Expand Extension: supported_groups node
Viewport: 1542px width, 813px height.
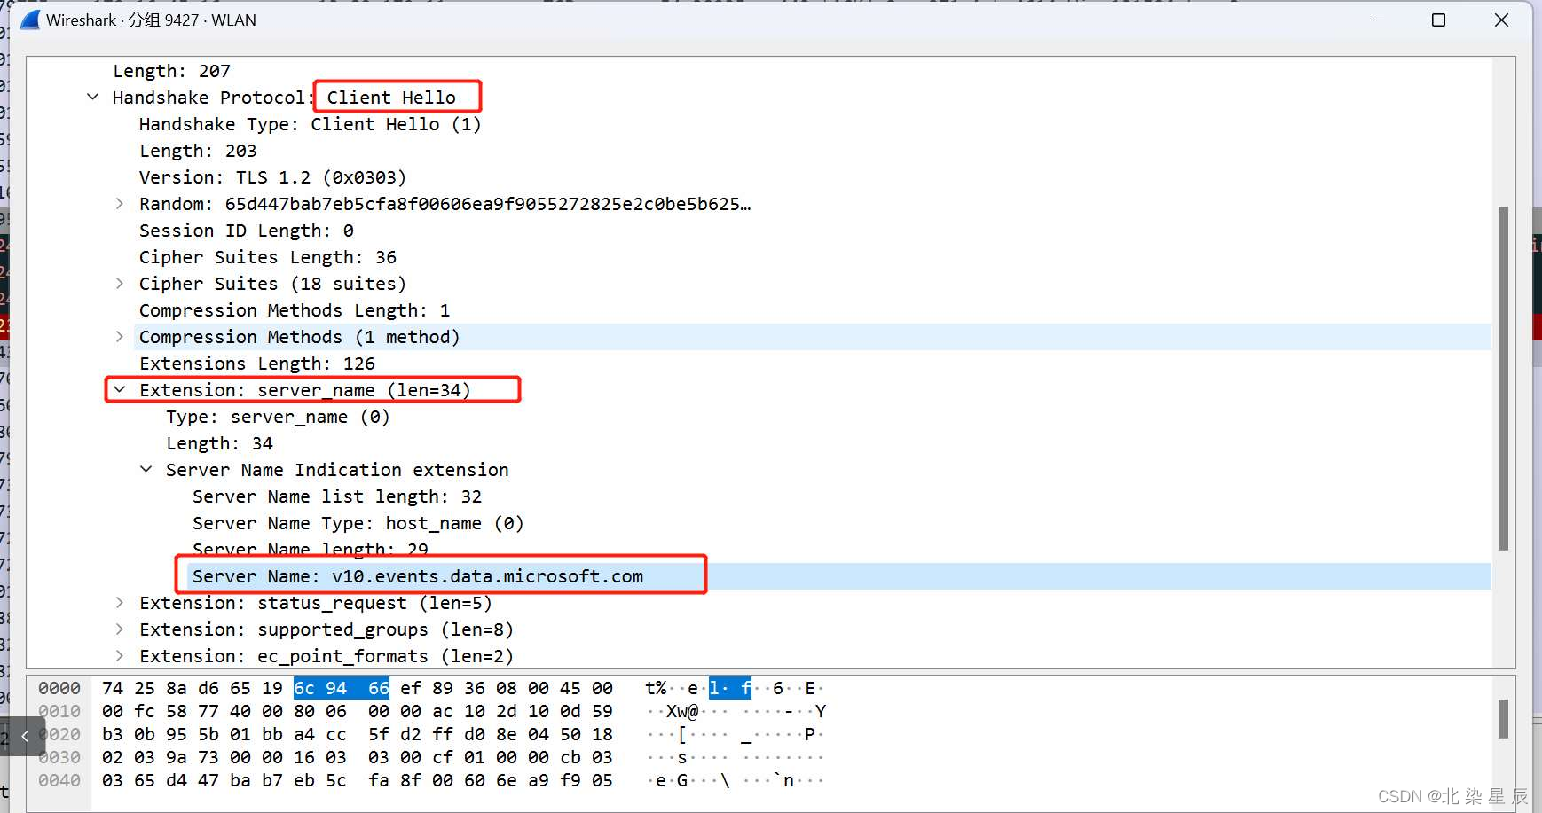coord(120,629)
